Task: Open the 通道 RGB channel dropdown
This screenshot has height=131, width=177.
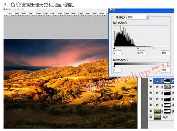Action: pos(148,17)
